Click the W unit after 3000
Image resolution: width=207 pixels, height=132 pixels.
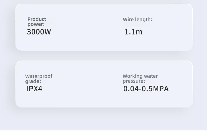tap(48, 32)
